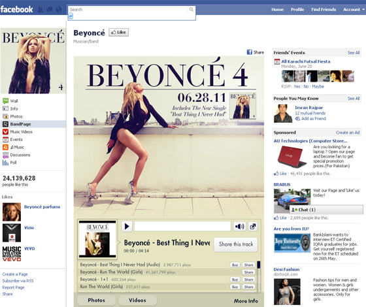
Task: Click Subscribe via RSS link
Action: coord(18,281)
